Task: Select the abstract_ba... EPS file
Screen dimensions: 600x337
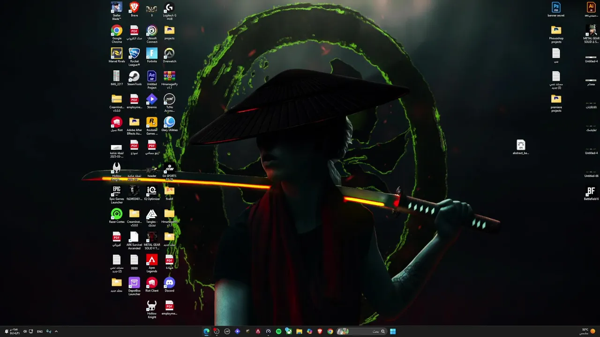Action: [x=521, y=147]
